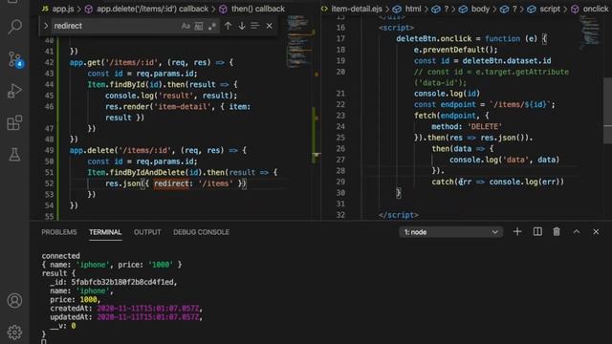Image resolution: width=612 pixels, height=344 pixels.
Task: Toggle Find in Selection icon
Action: pos(255,26)
